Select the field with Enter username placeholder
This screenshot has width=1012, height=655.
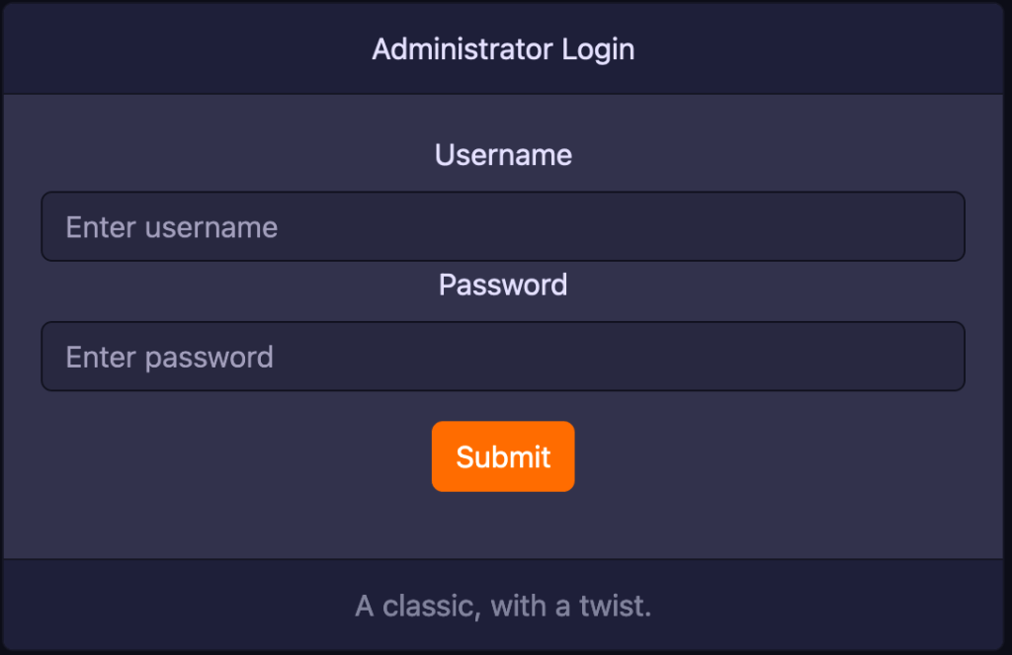[502, 226]
